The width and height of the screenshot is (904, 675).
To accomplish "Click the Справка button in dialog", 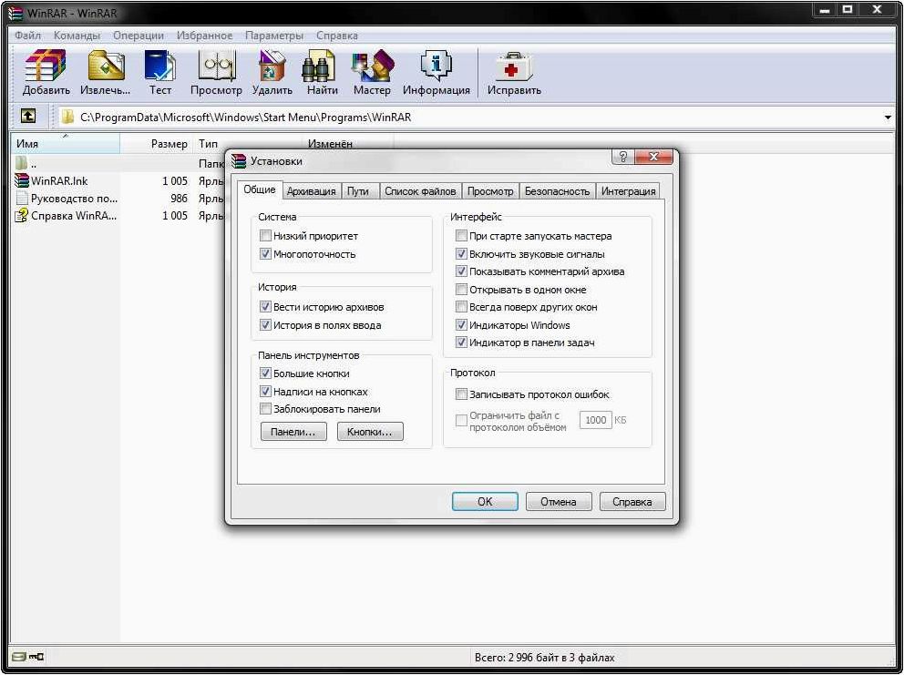I will tap(632, 502).
